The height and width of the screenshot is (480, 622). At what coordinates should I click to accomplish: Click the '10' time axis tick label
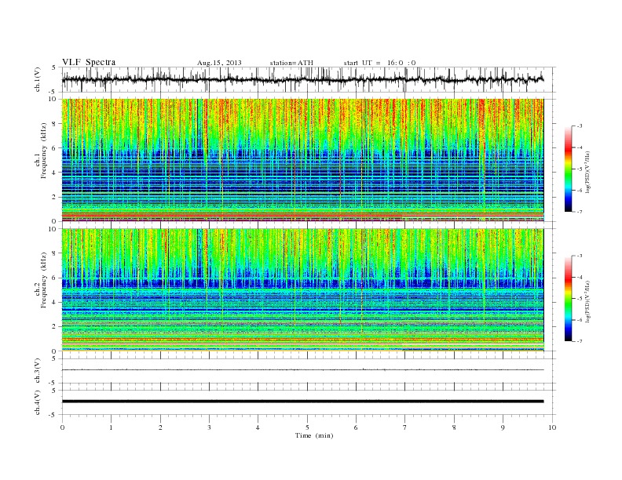[x=552, y=427]
